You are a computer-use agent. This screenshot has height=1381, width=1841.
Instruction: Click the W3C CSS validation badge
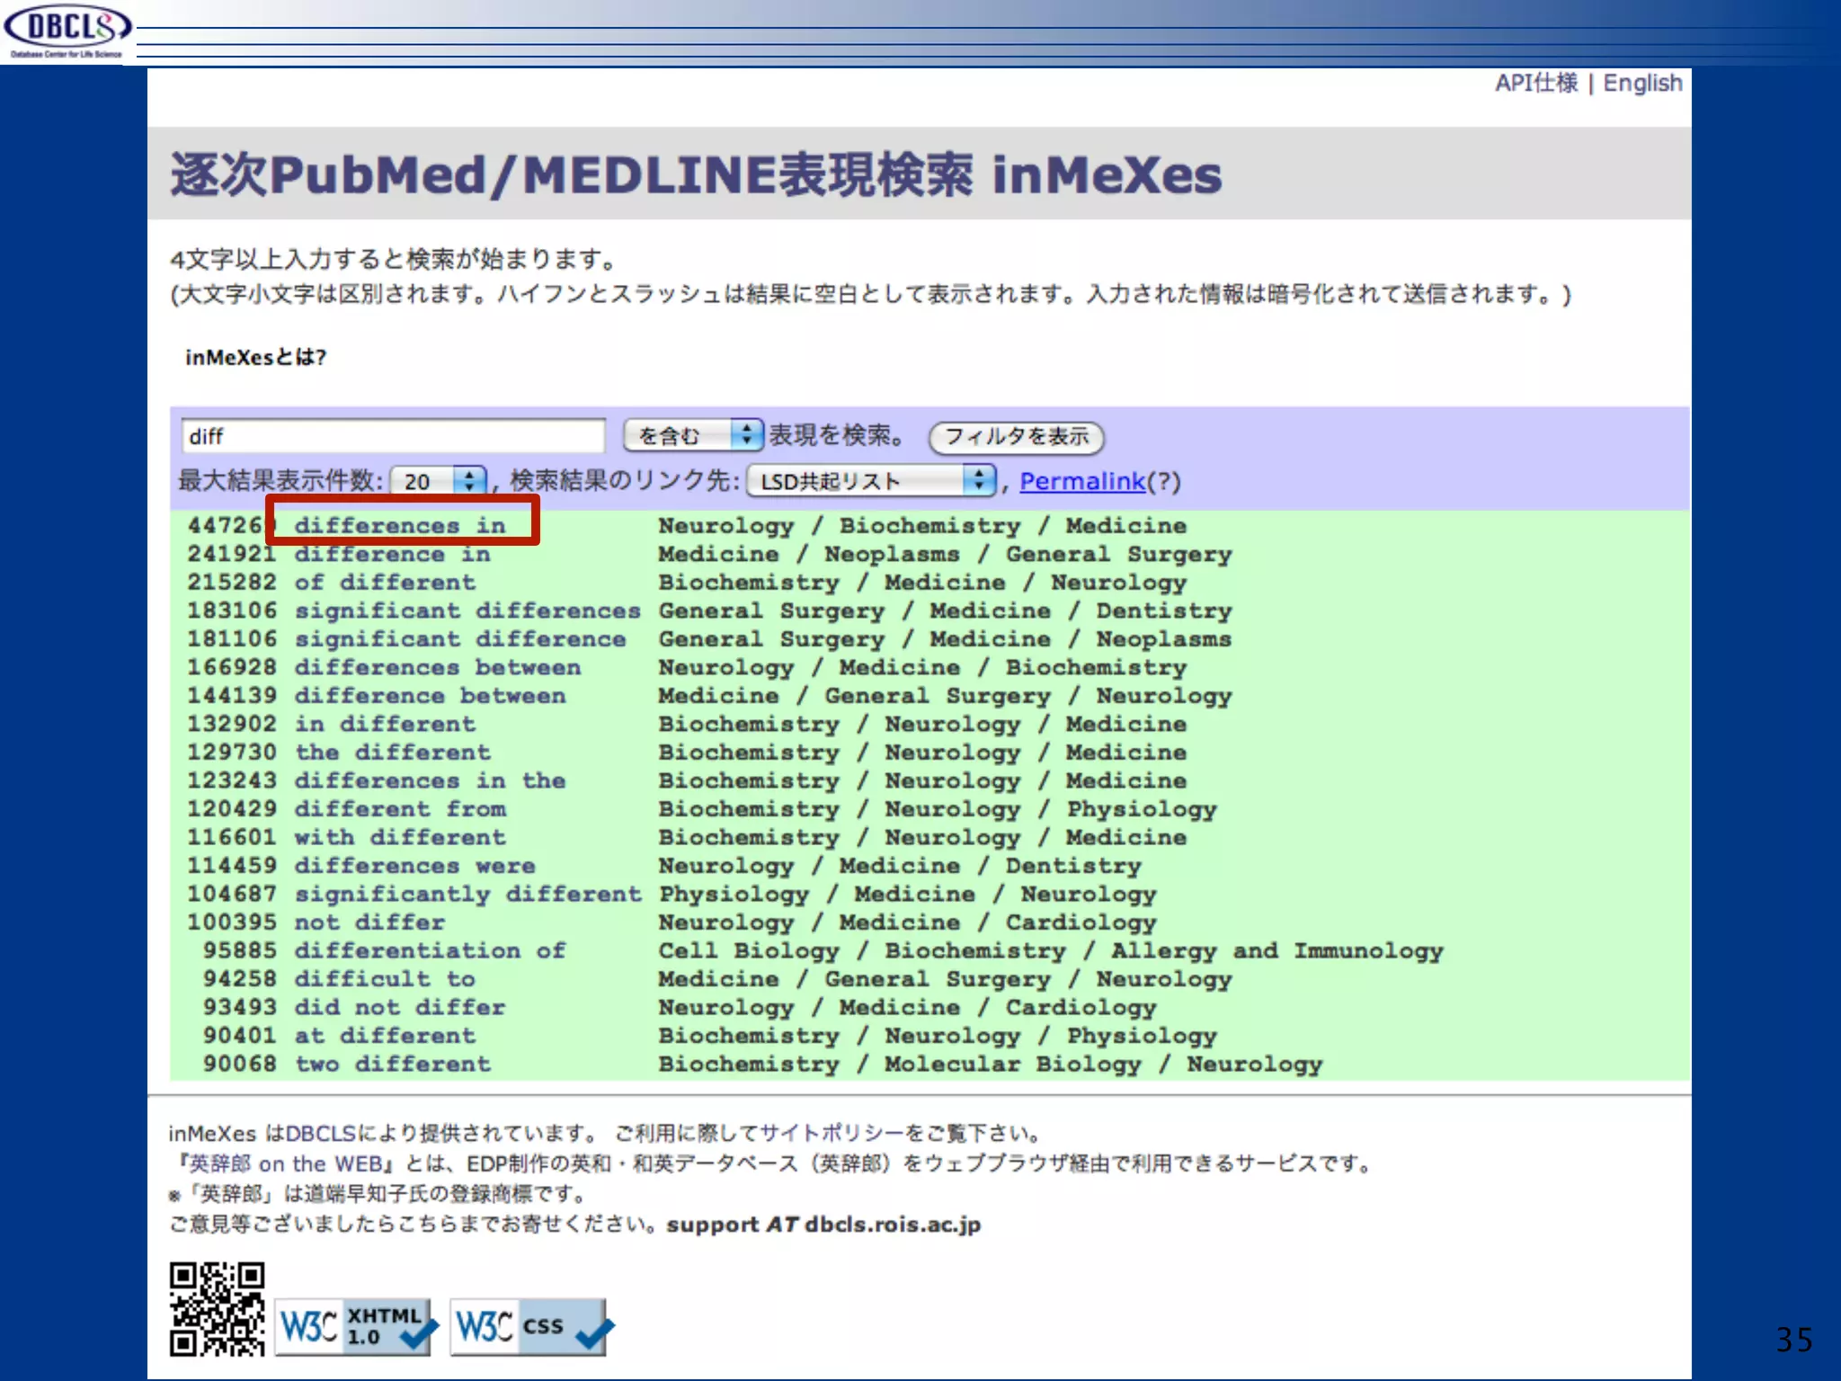[x=529, y=1326]
